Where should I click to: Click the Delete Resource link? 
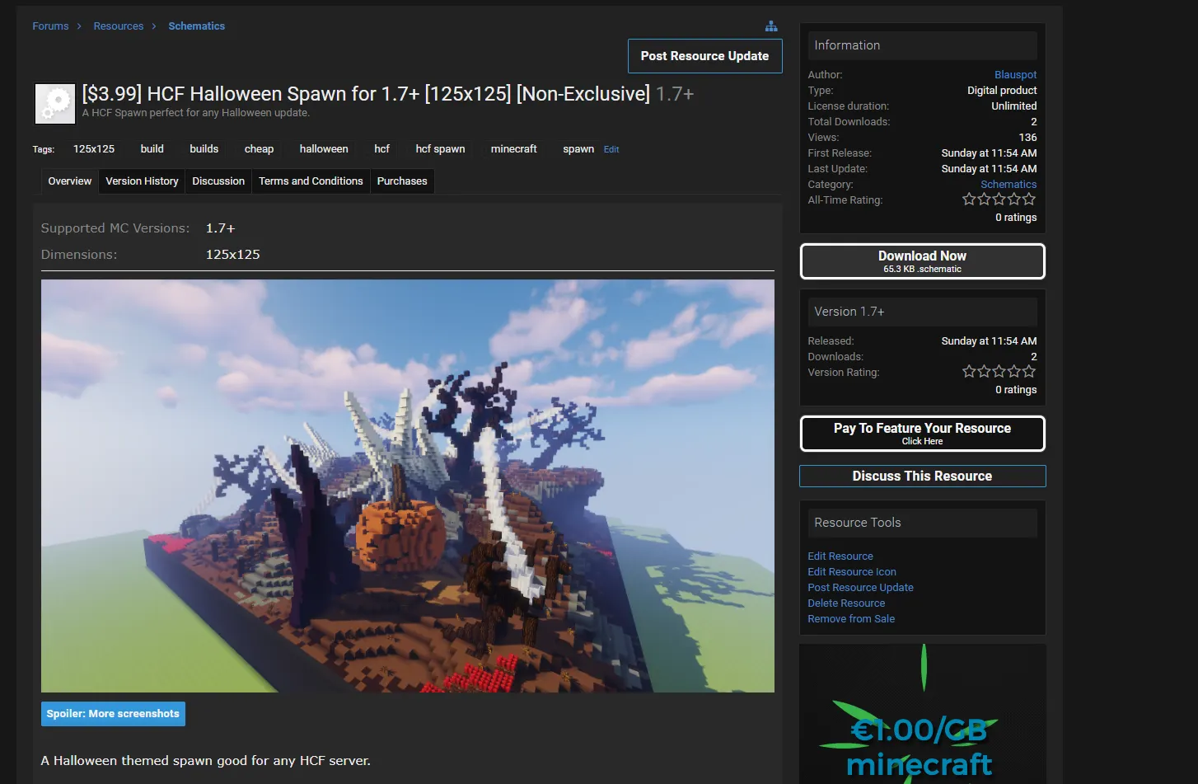pyautogui.click(x=846, y=603)
